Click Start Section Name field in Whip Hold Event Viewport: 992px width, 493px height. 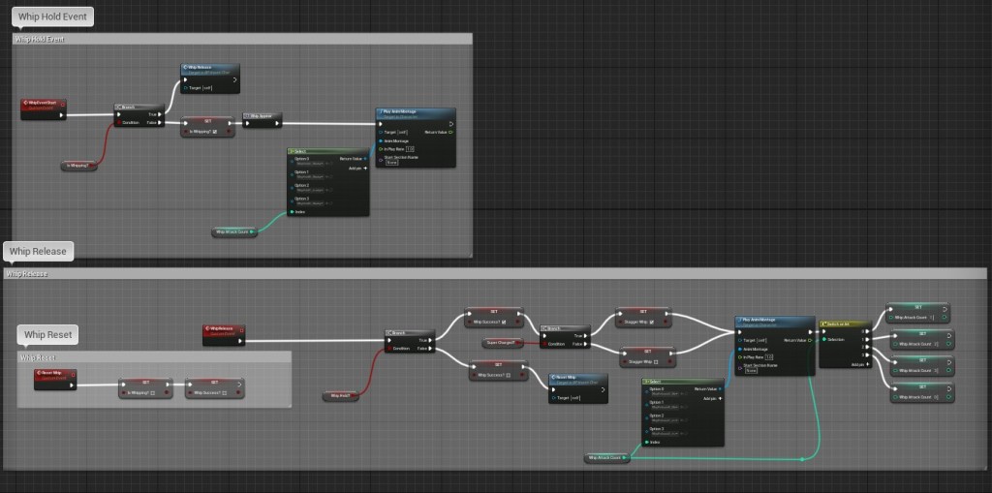(x=392, y=163)
